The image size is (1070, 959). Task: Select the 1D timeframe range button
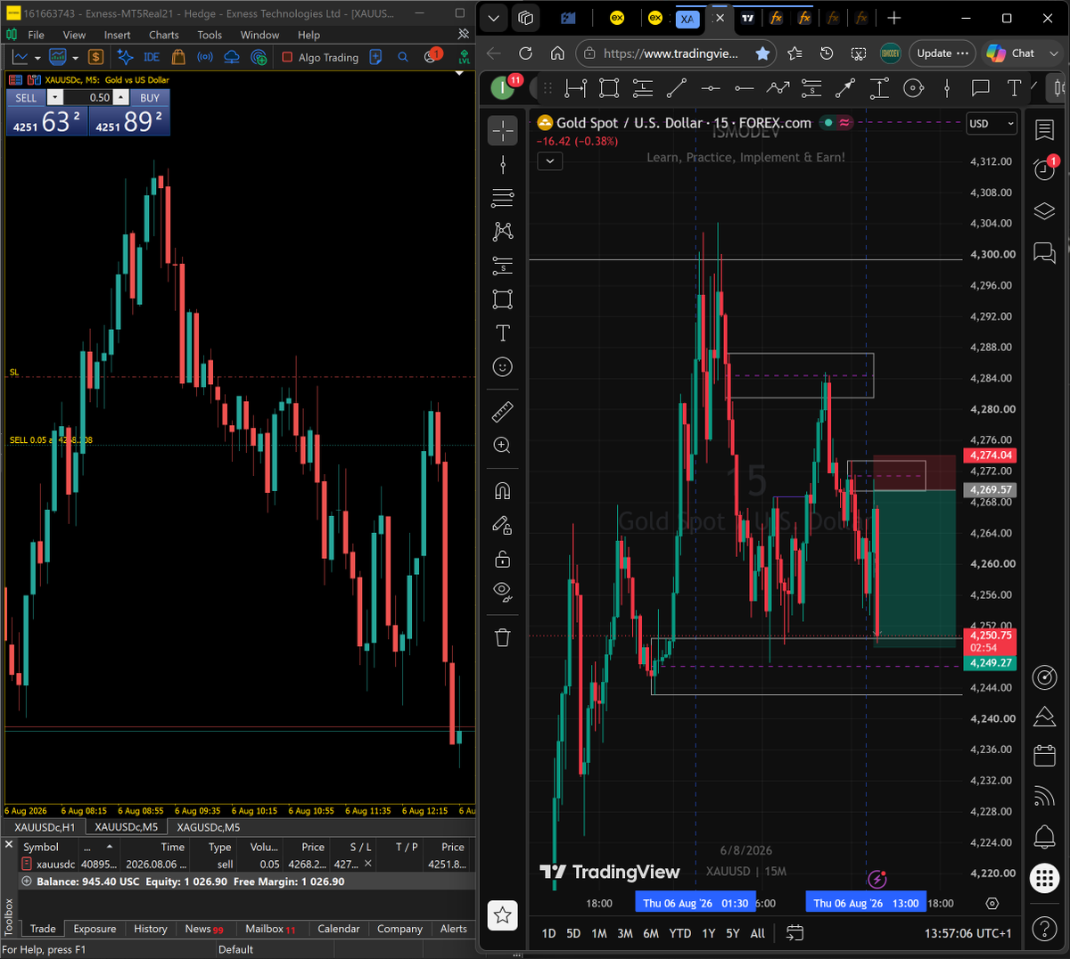[549, 933]
